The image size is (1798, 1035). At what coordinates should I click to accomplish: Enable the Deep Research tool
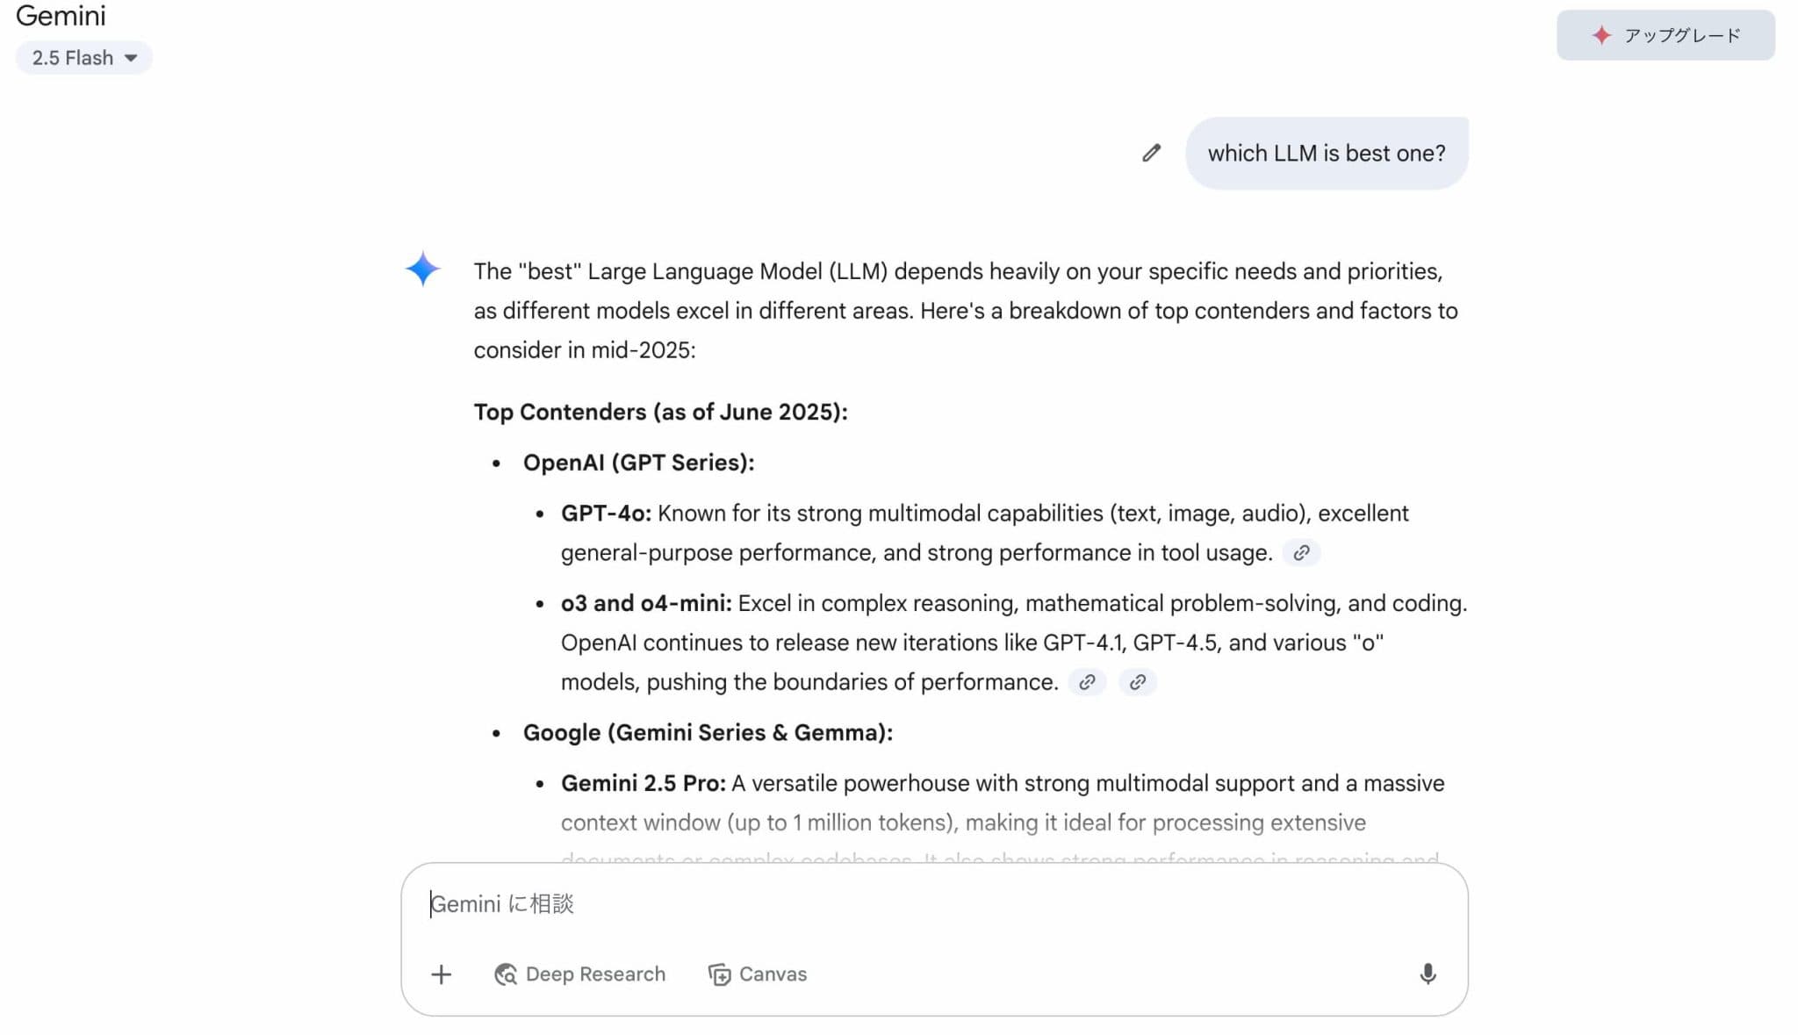[x=579, y=974]
